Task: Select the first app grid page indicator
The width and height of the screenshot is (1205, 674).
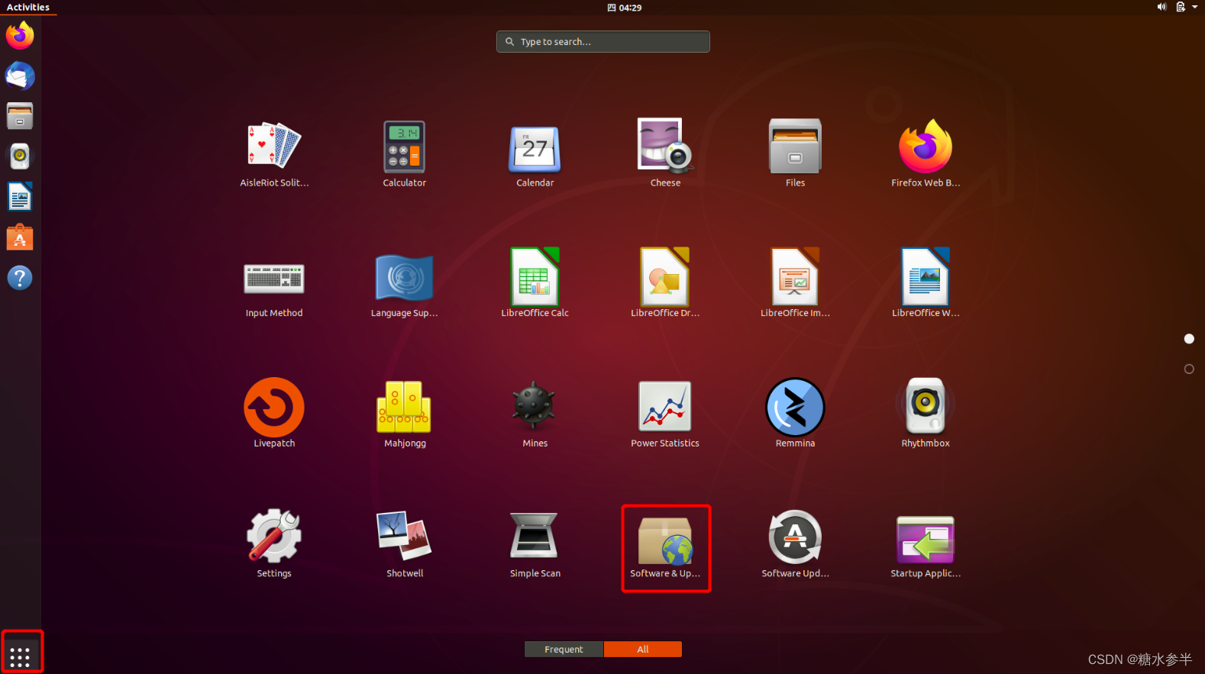Action: click(1189, 338)
